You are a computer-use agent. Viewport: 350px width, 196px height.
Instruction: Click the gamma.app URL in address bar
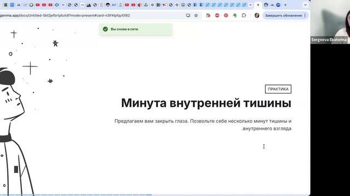(65, 15)
